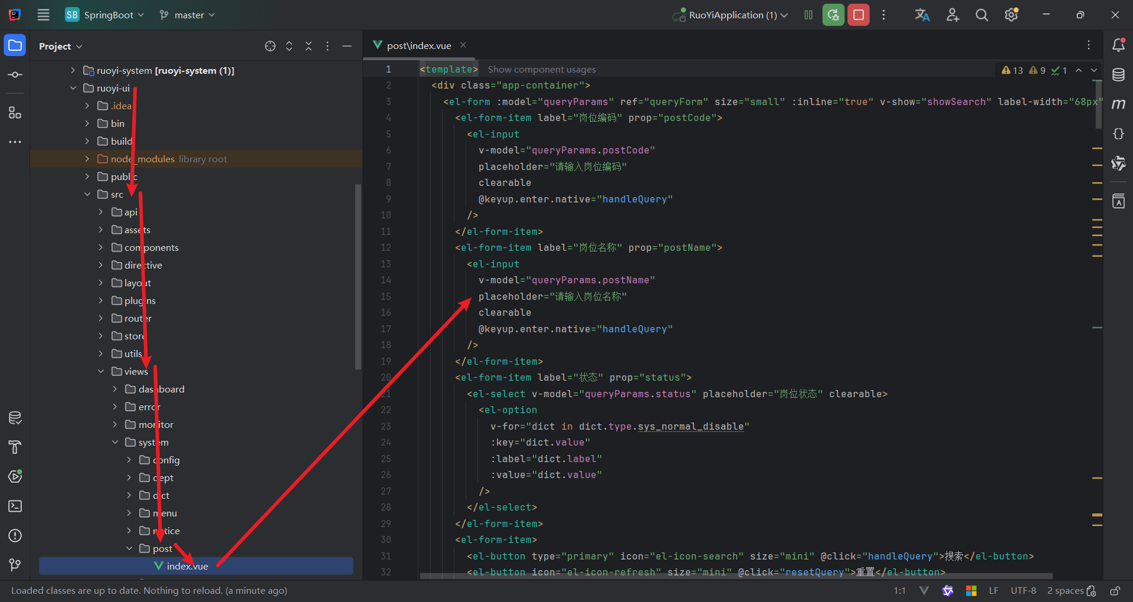Open the Build hammer tool window
The image size is (1133, 602).
point(15,447)
